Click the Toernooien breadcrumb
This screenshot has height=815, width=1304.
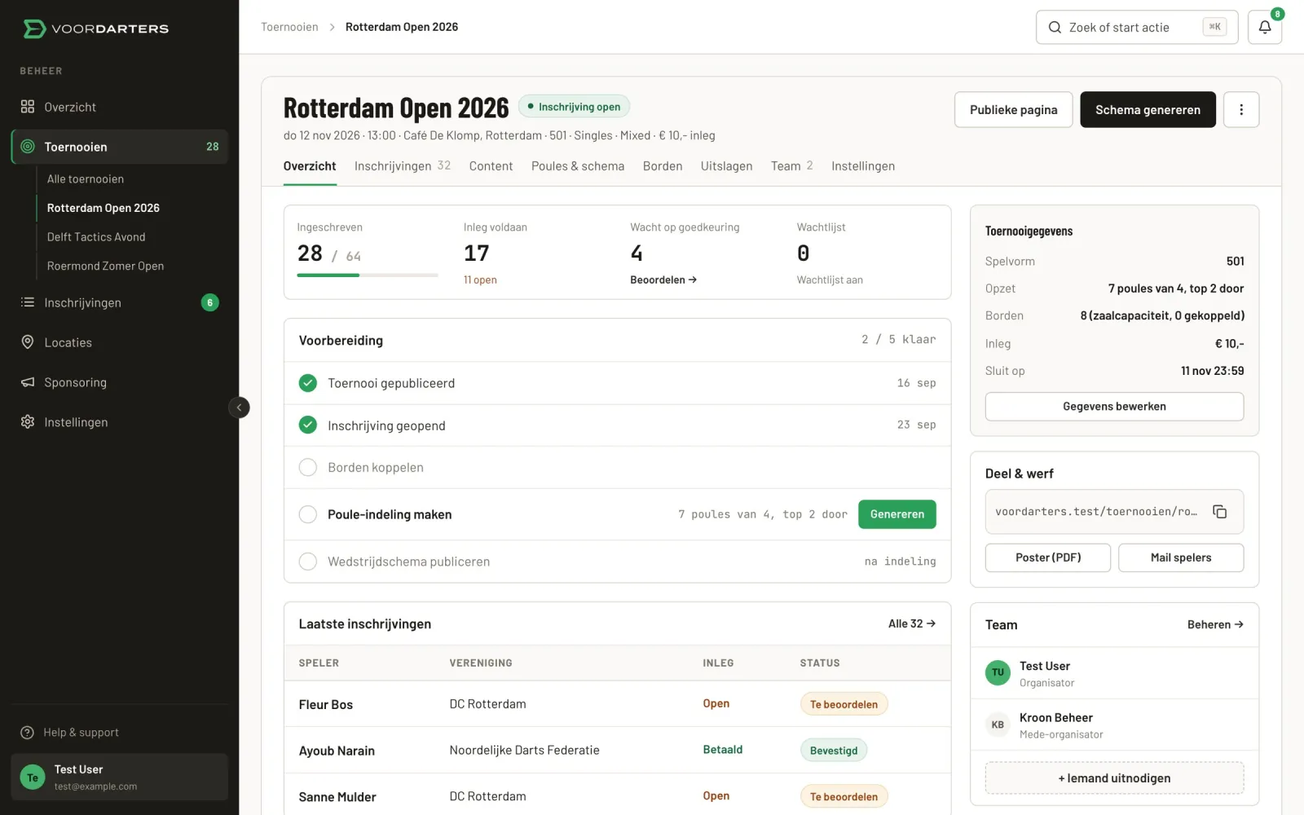(289, 27)
